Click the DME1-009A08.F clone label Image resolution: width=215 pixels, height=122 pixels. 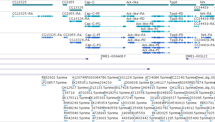point(113,56)
